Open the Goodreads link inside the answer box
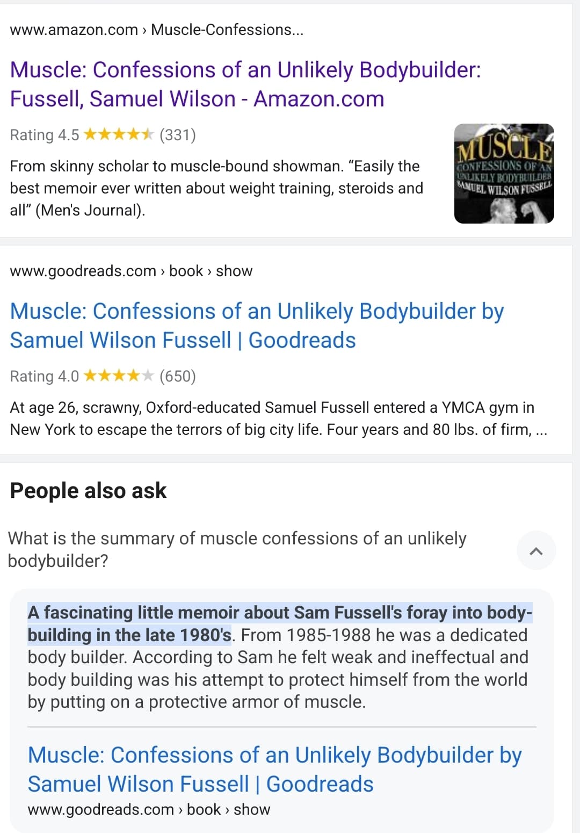 [x=274, y=770]
